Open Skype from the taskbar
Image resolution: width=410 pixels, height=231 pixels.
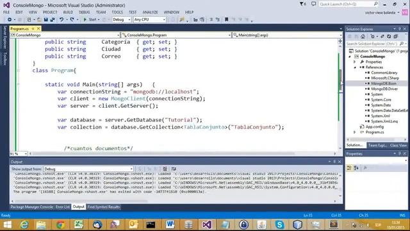[279, 225]
